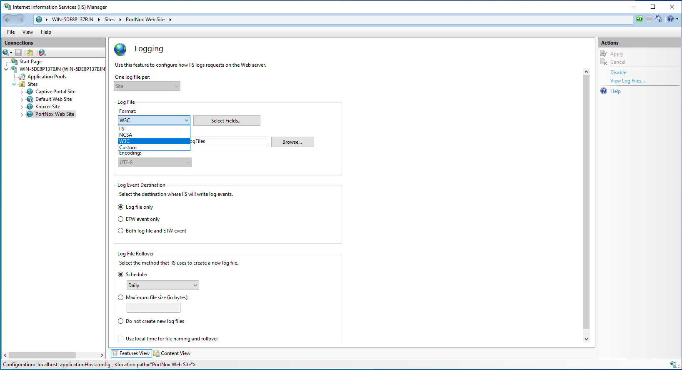Click the Cancel icon in Actions pane
Screen dimensions: 682x370
[604, 62]
